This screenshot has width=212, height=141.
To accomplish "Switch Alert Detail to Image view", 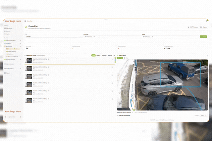I will point(120,58).
